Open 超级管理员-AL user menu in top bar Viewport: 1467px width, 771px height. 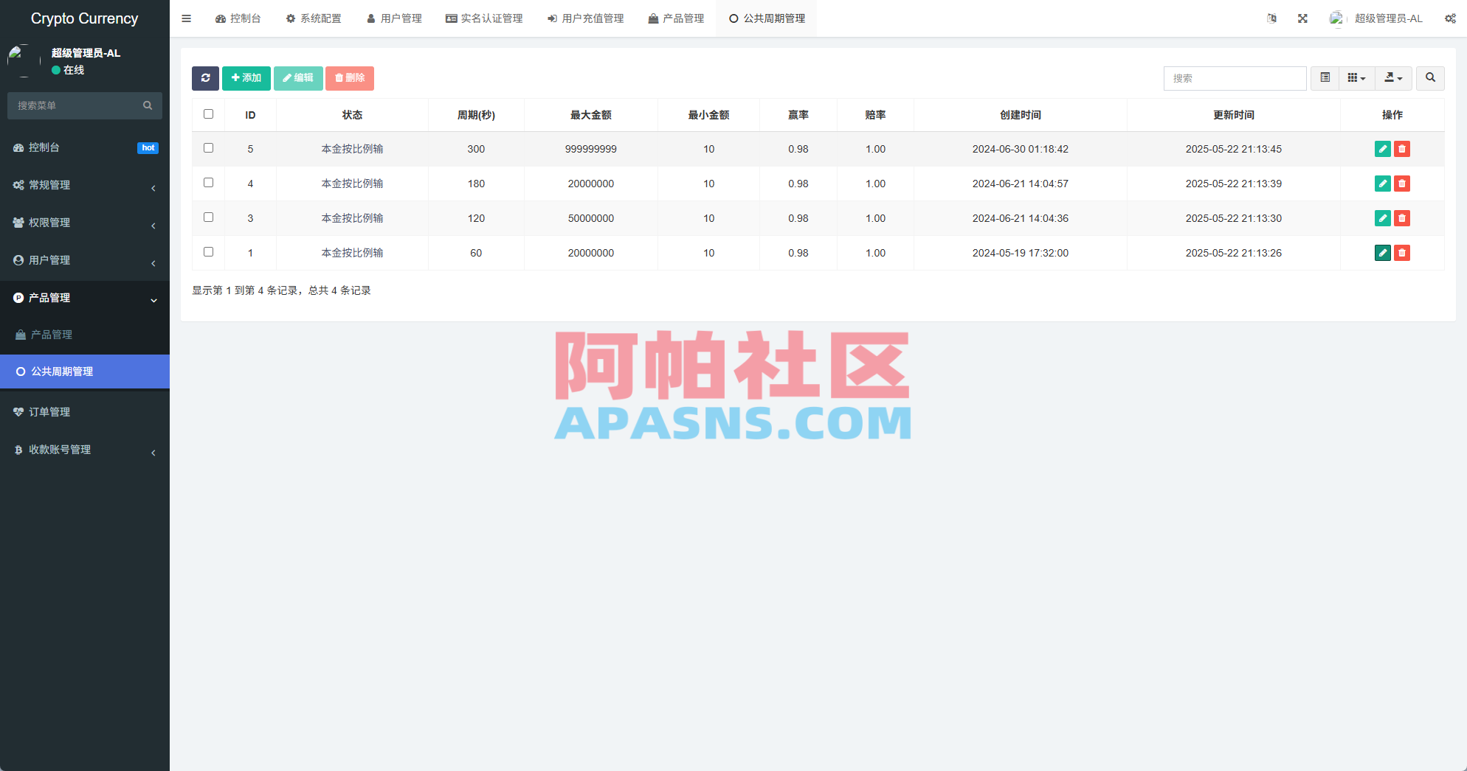click(1376, 18)
